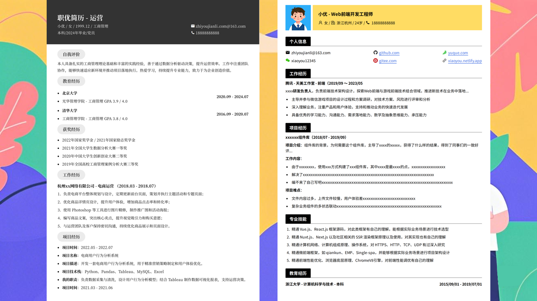Screen dimensions: 537x301
Task: Click the date 2015/09/01 - 2019/07/01
Action: point(460,284)
